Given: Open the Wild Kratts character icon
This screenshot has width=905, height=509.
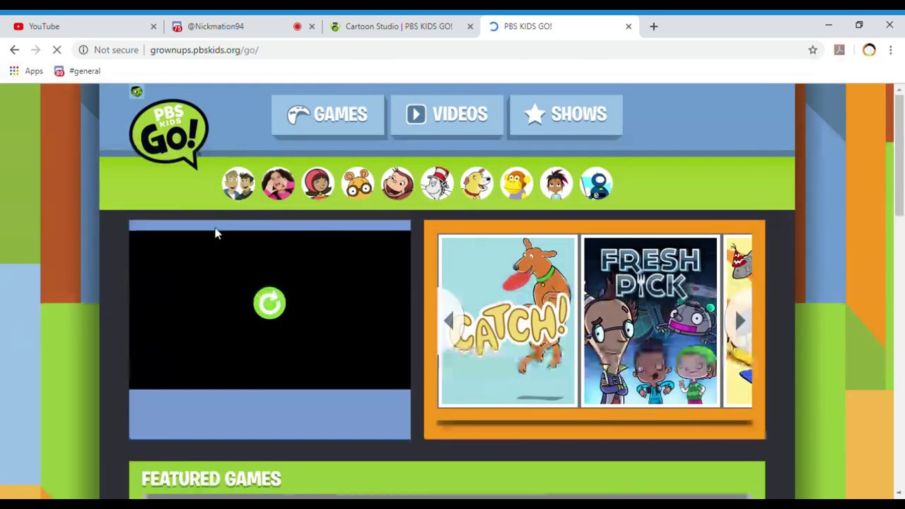Looking at the screenshot, I should 238,184.
